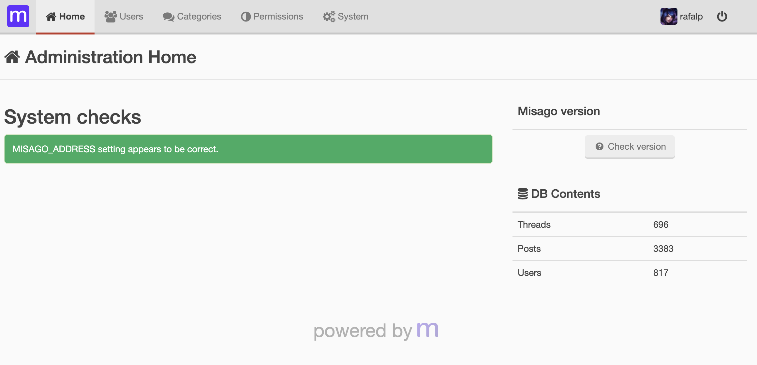Image resolution: width=757 pixels, height=365 pixels.
Task: Click the database icon beside DB Contents
Action: pyautogui.click(x=523, y=194)
